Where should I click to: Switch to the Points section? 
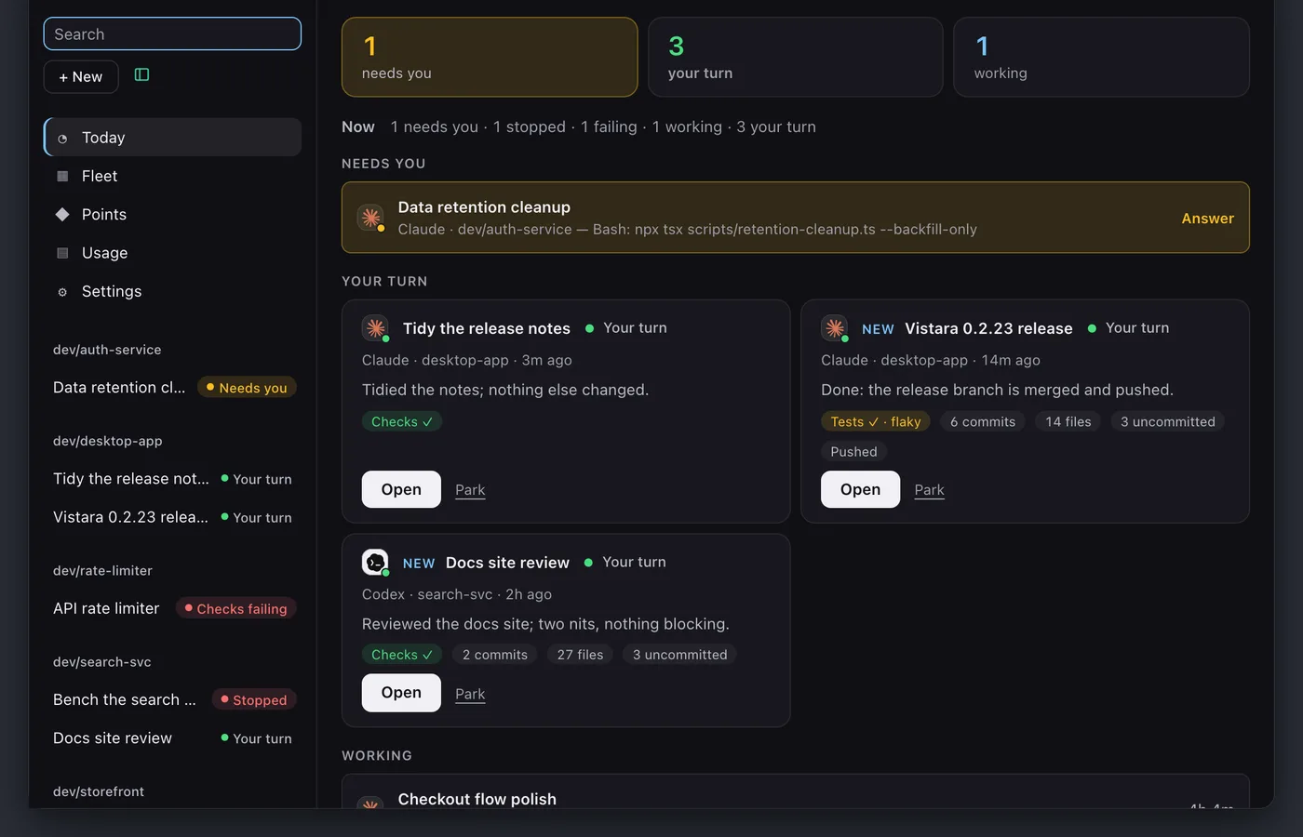(x=172, y=214)
